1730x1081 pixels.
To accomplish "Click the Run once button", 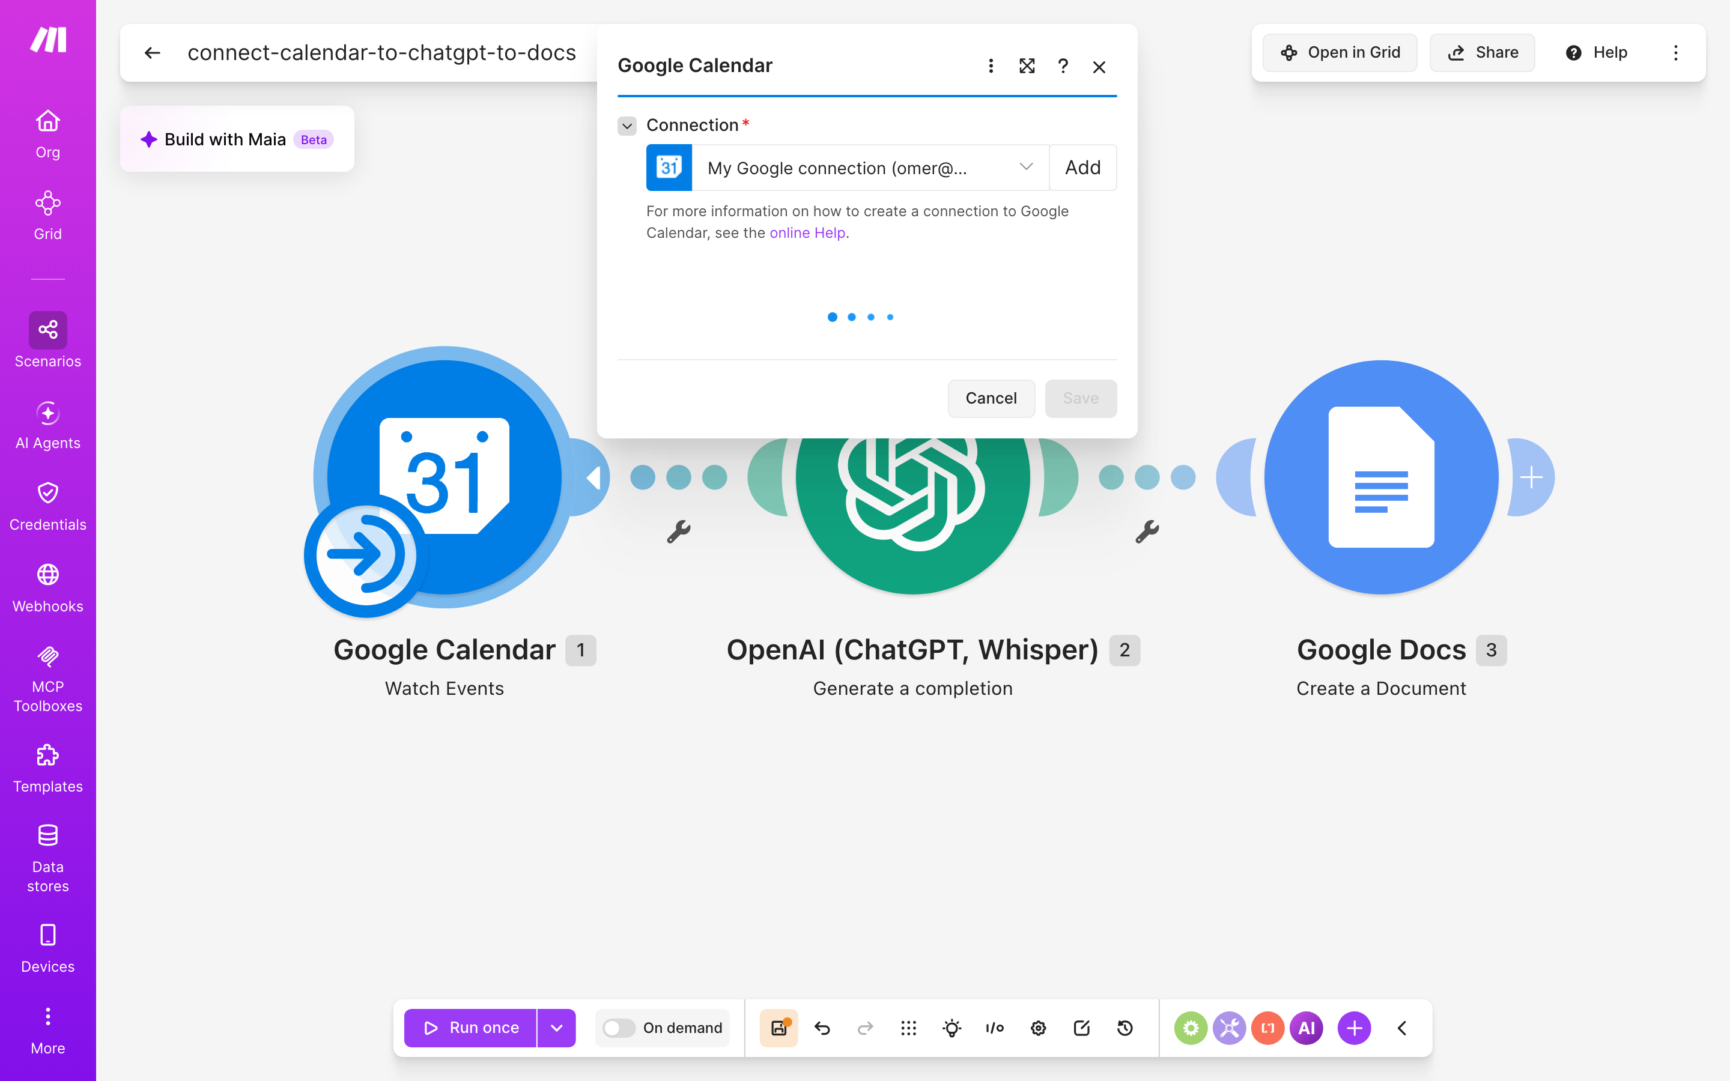I will 470,1028.
